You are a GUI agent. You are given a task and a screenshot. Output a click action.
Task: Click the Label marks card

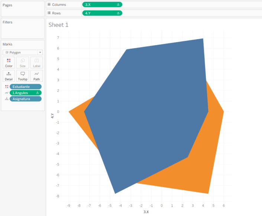36,62
